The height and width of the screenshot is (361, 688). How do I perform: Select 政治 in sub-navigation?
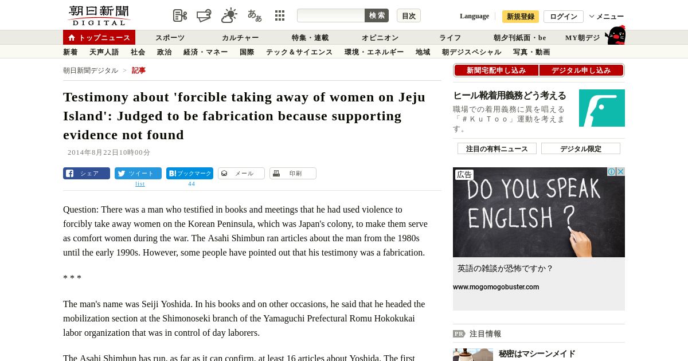click(x=165, y=52)
